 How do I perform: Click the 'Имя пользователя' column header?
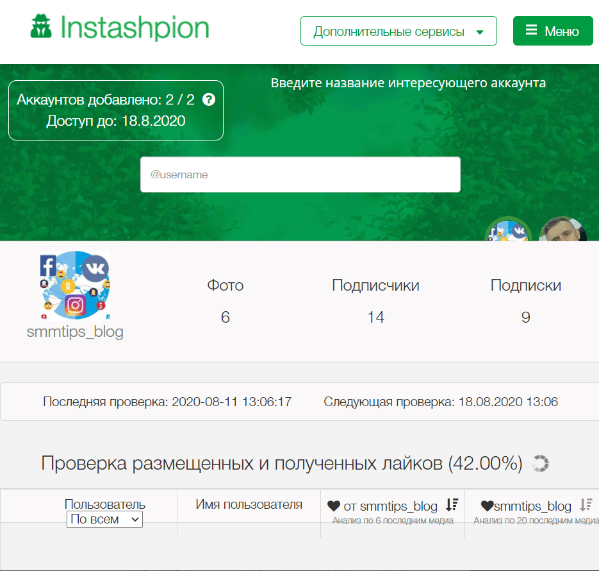pyautogui.click(x=249, y=505)
